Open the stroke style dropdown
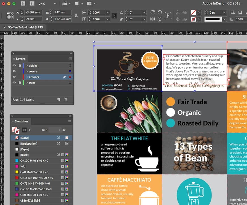Viewport: 247px width, 205px height. 224,19
